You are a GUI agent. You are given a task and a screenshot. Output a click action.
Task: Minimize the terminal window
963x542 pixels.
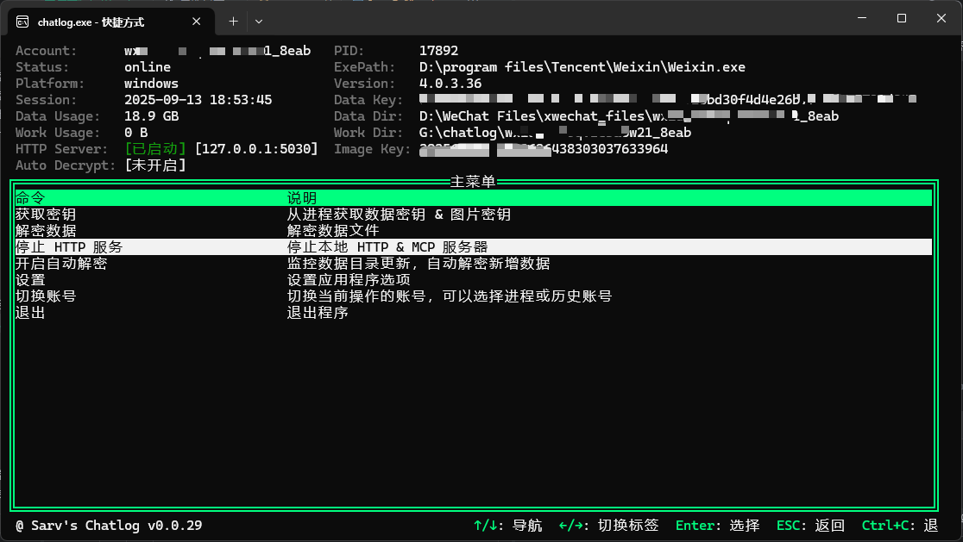pos(861,18)
